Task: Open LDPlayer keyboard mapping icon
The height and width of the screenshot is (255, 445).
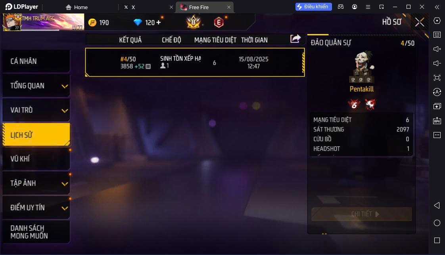Action: (x=437, y=35)
